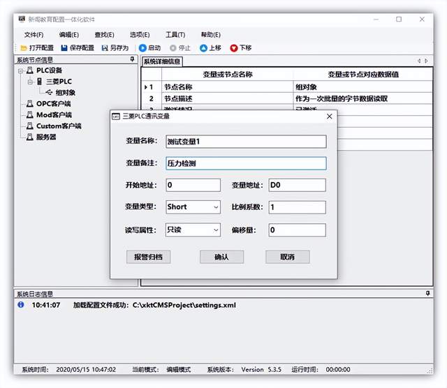447x388 pixels.
Task: Collapse the 三菱PLC tree node
Action: pos(30,82)
